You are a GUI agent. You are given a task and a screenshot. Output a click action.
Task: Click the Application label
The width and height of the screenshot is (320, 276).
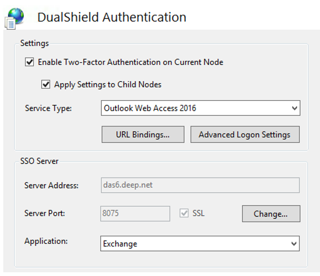45,241
